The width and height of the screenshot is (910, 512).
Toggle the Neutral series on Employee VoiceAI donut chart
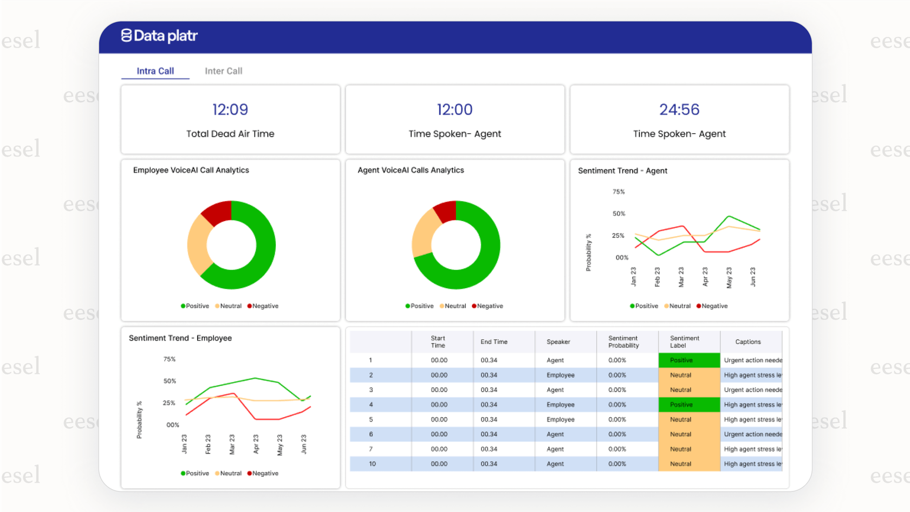pyautogui.click(x=216, y=306)
